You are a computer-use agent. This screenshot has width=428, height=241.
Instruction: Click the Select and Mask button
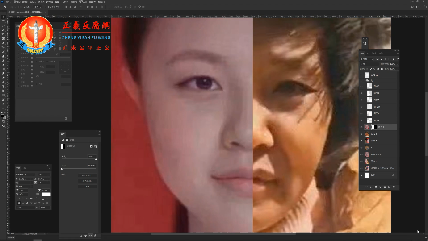coord(87,175)
